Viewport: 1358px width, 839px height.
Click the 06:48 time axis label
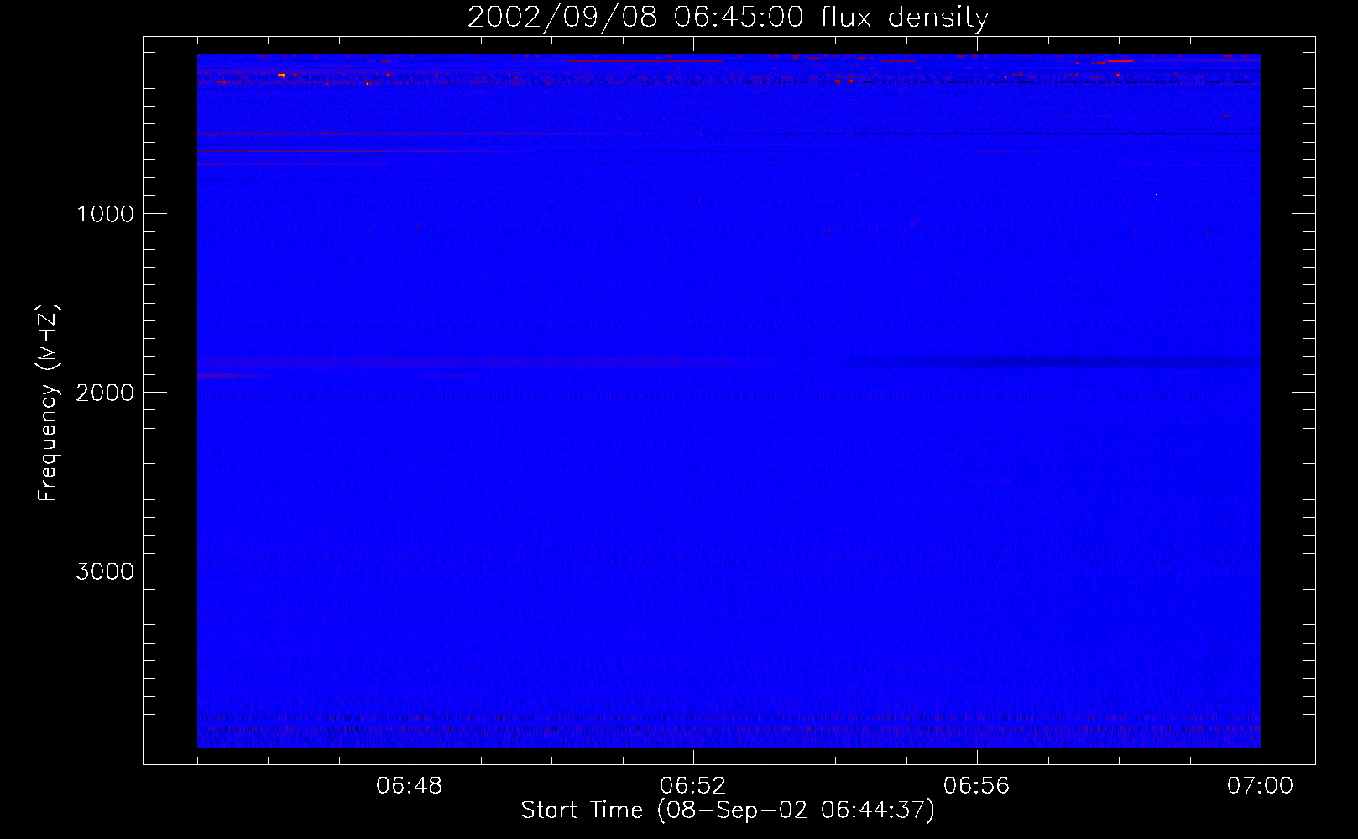409,786
